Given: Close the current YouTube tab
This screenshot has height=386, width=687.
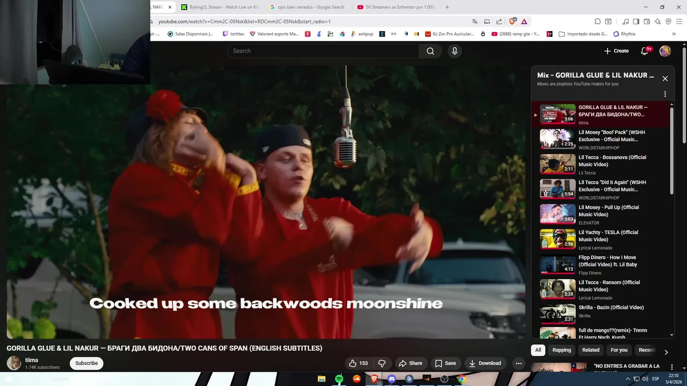Looking at the screenshot, I should coord(170,7).
